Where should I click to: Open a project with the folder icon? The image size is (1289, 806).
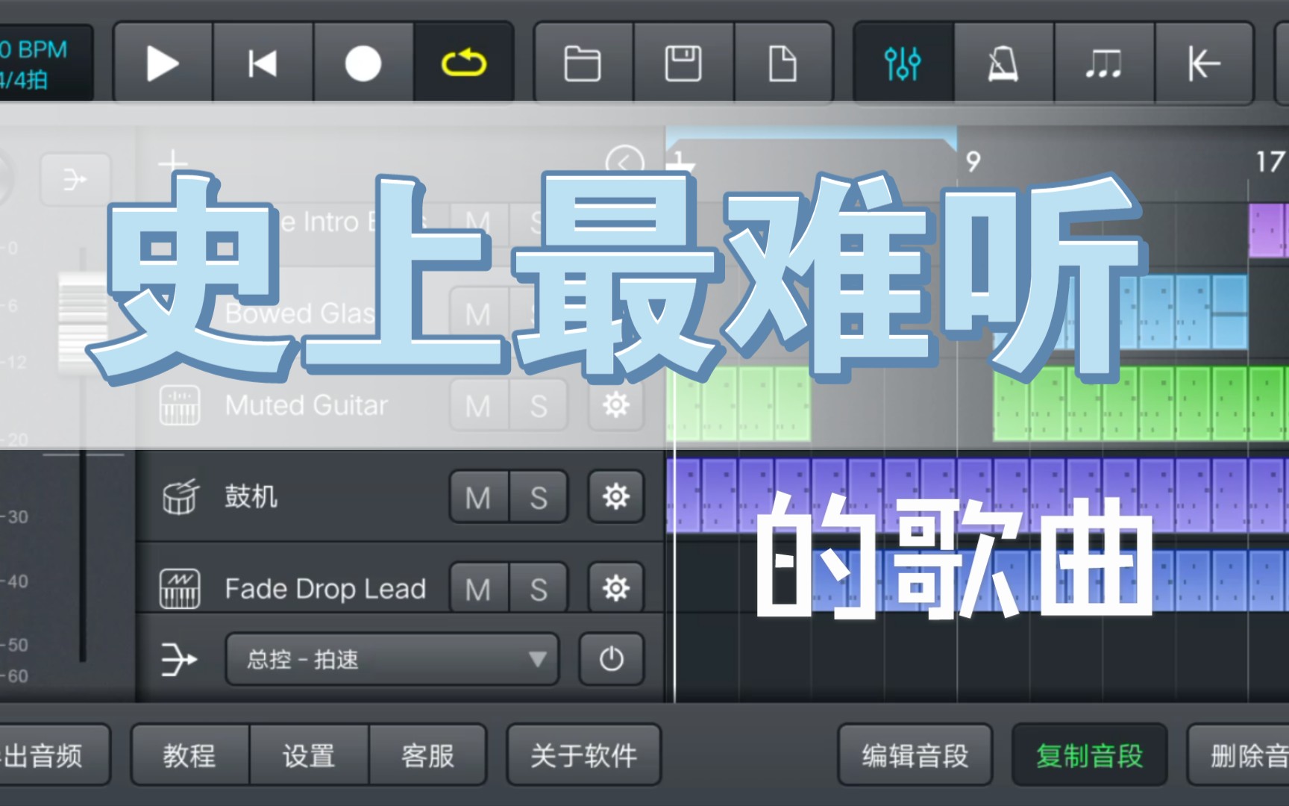click(x=584, y=63)
